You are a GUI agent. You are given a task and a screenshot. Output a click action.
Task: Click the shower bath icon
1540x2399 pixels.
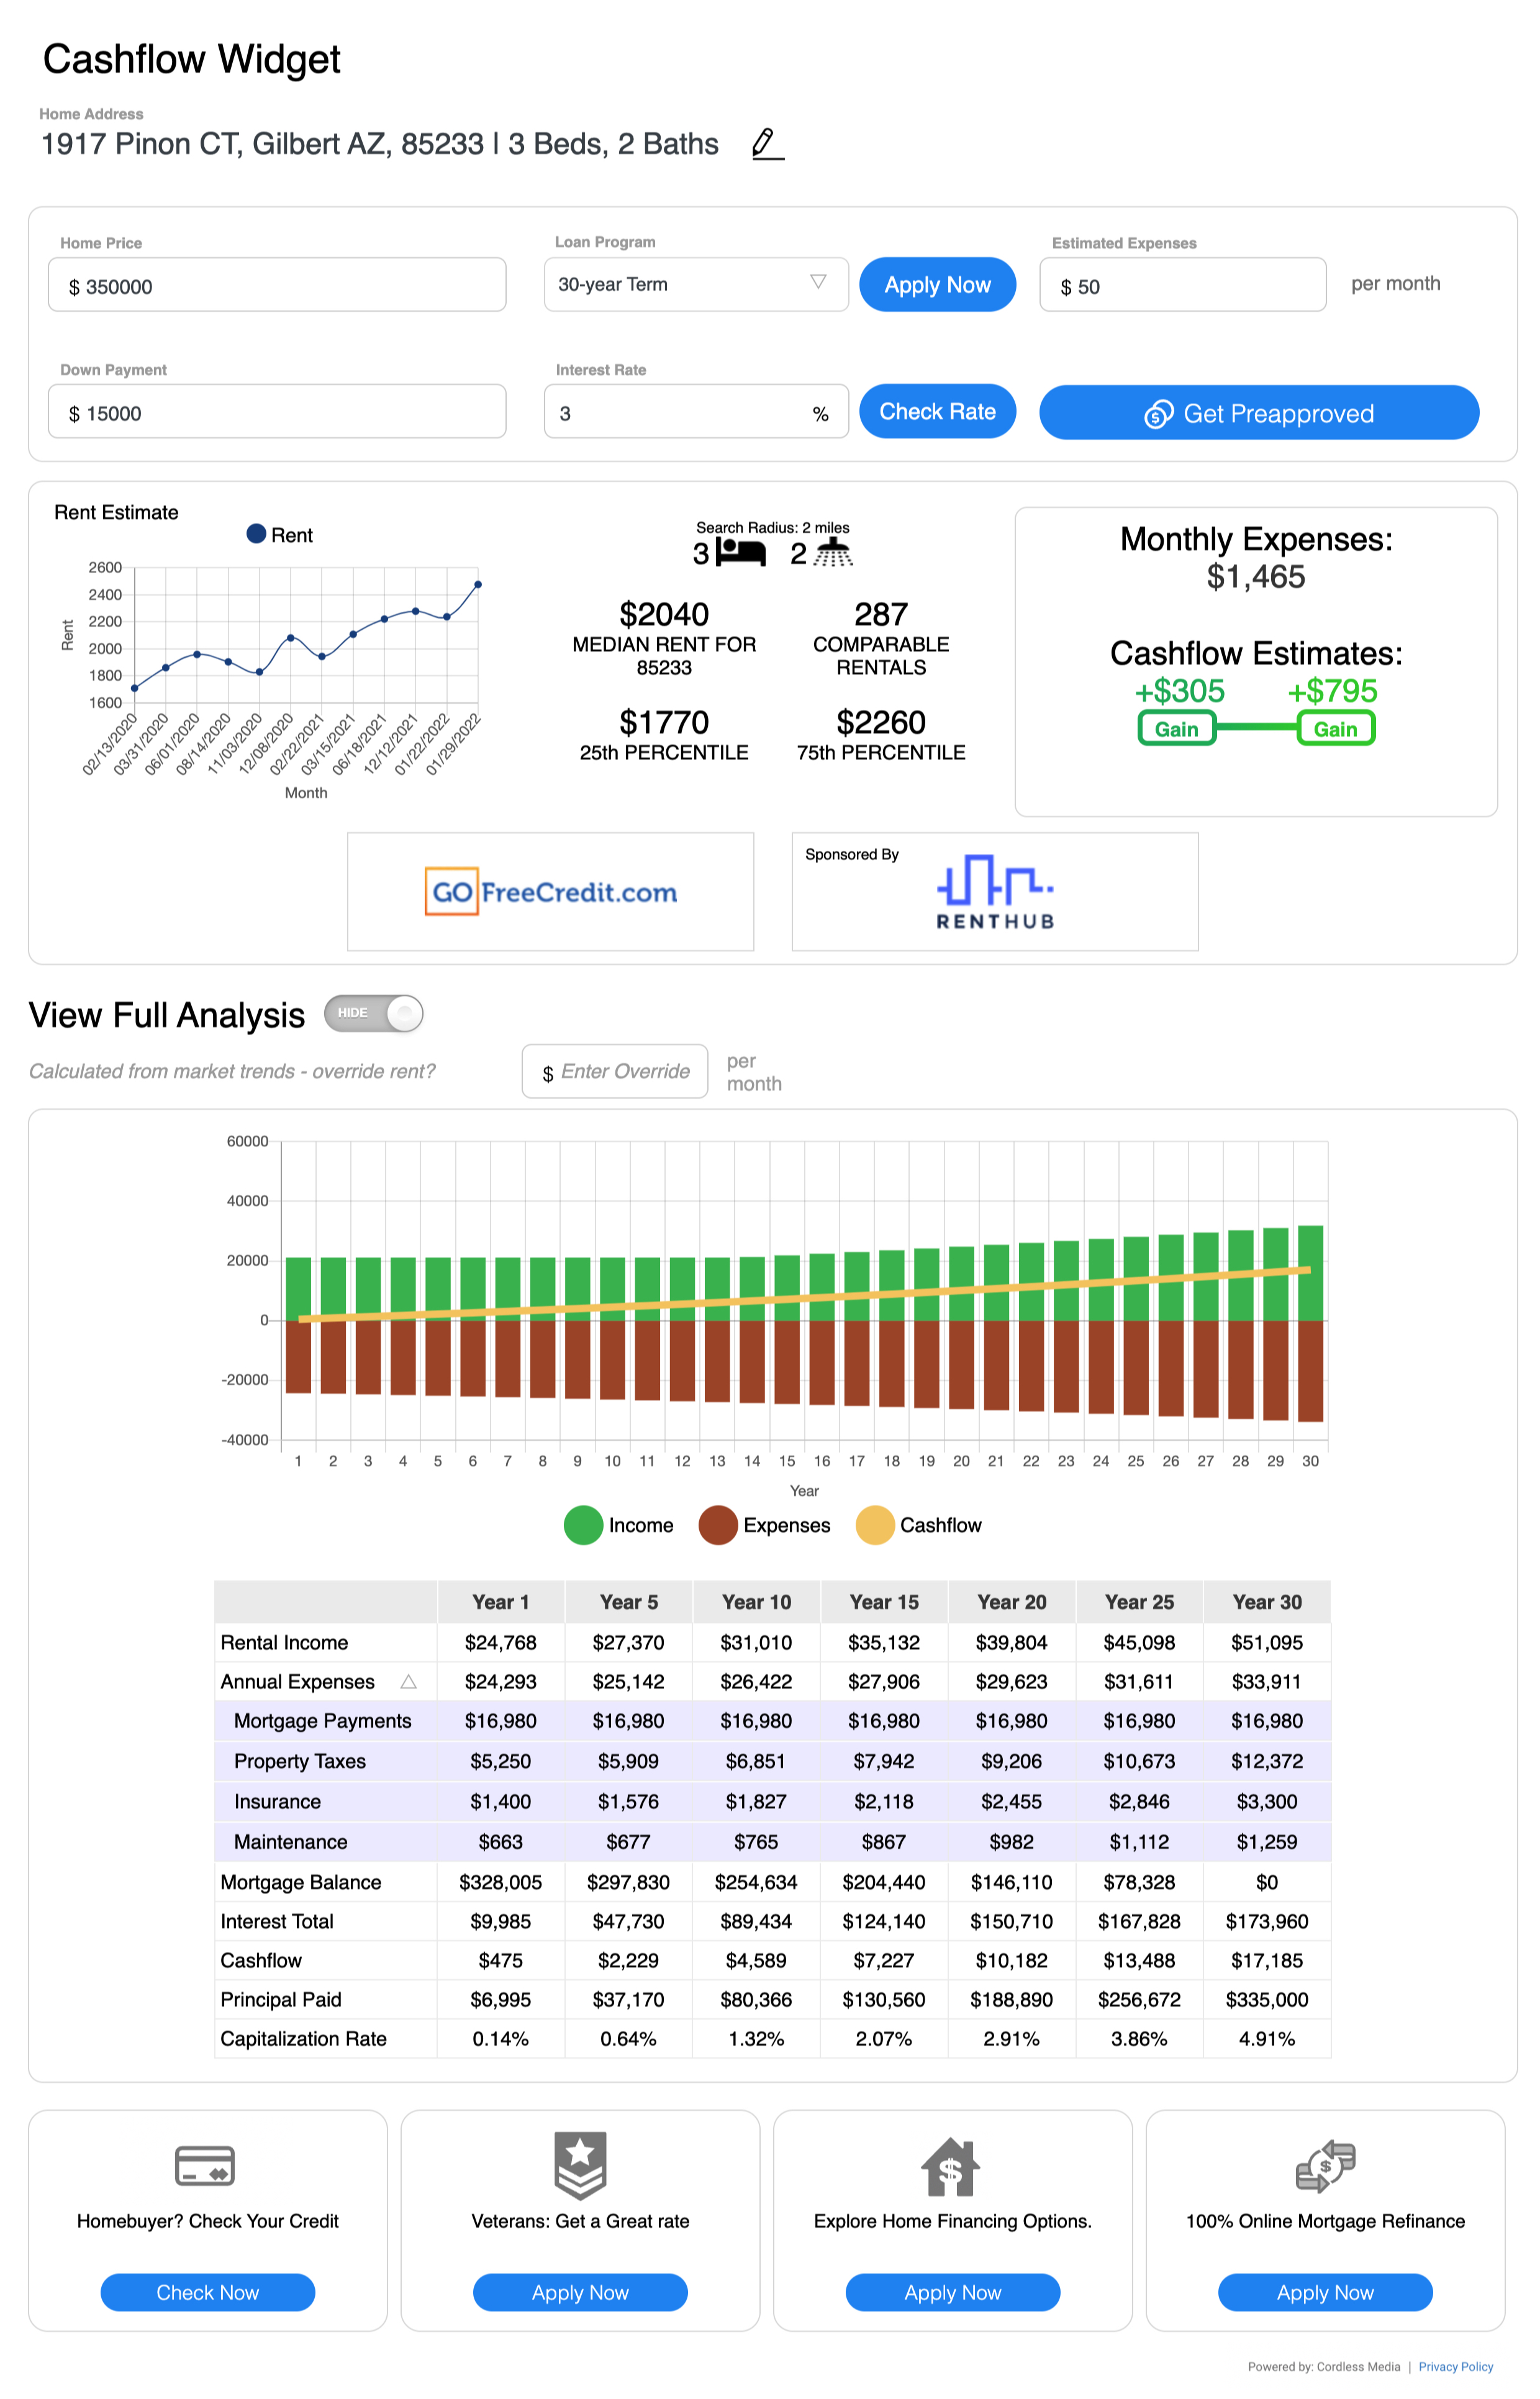pyautogui.click(x=832, y=552)
